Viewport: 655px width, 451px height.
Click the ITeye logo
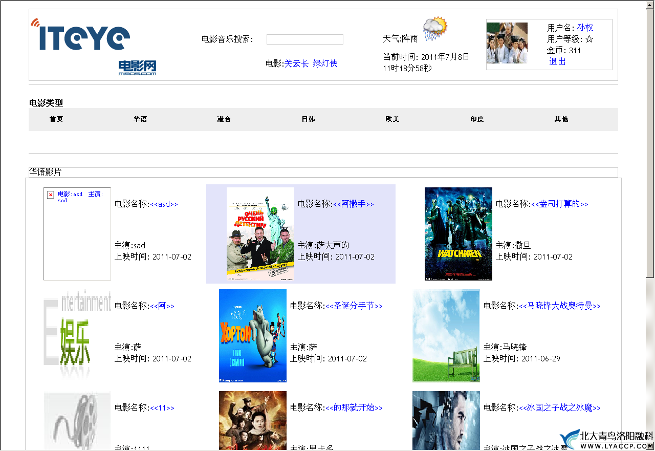80,34
